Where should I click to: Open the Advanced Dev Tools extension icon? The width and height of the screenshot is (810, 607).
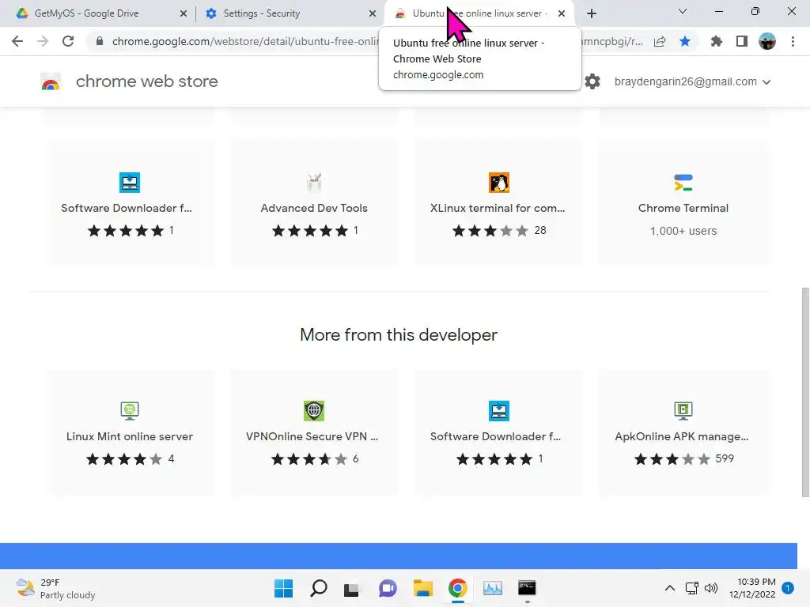[x=314, y=183]
